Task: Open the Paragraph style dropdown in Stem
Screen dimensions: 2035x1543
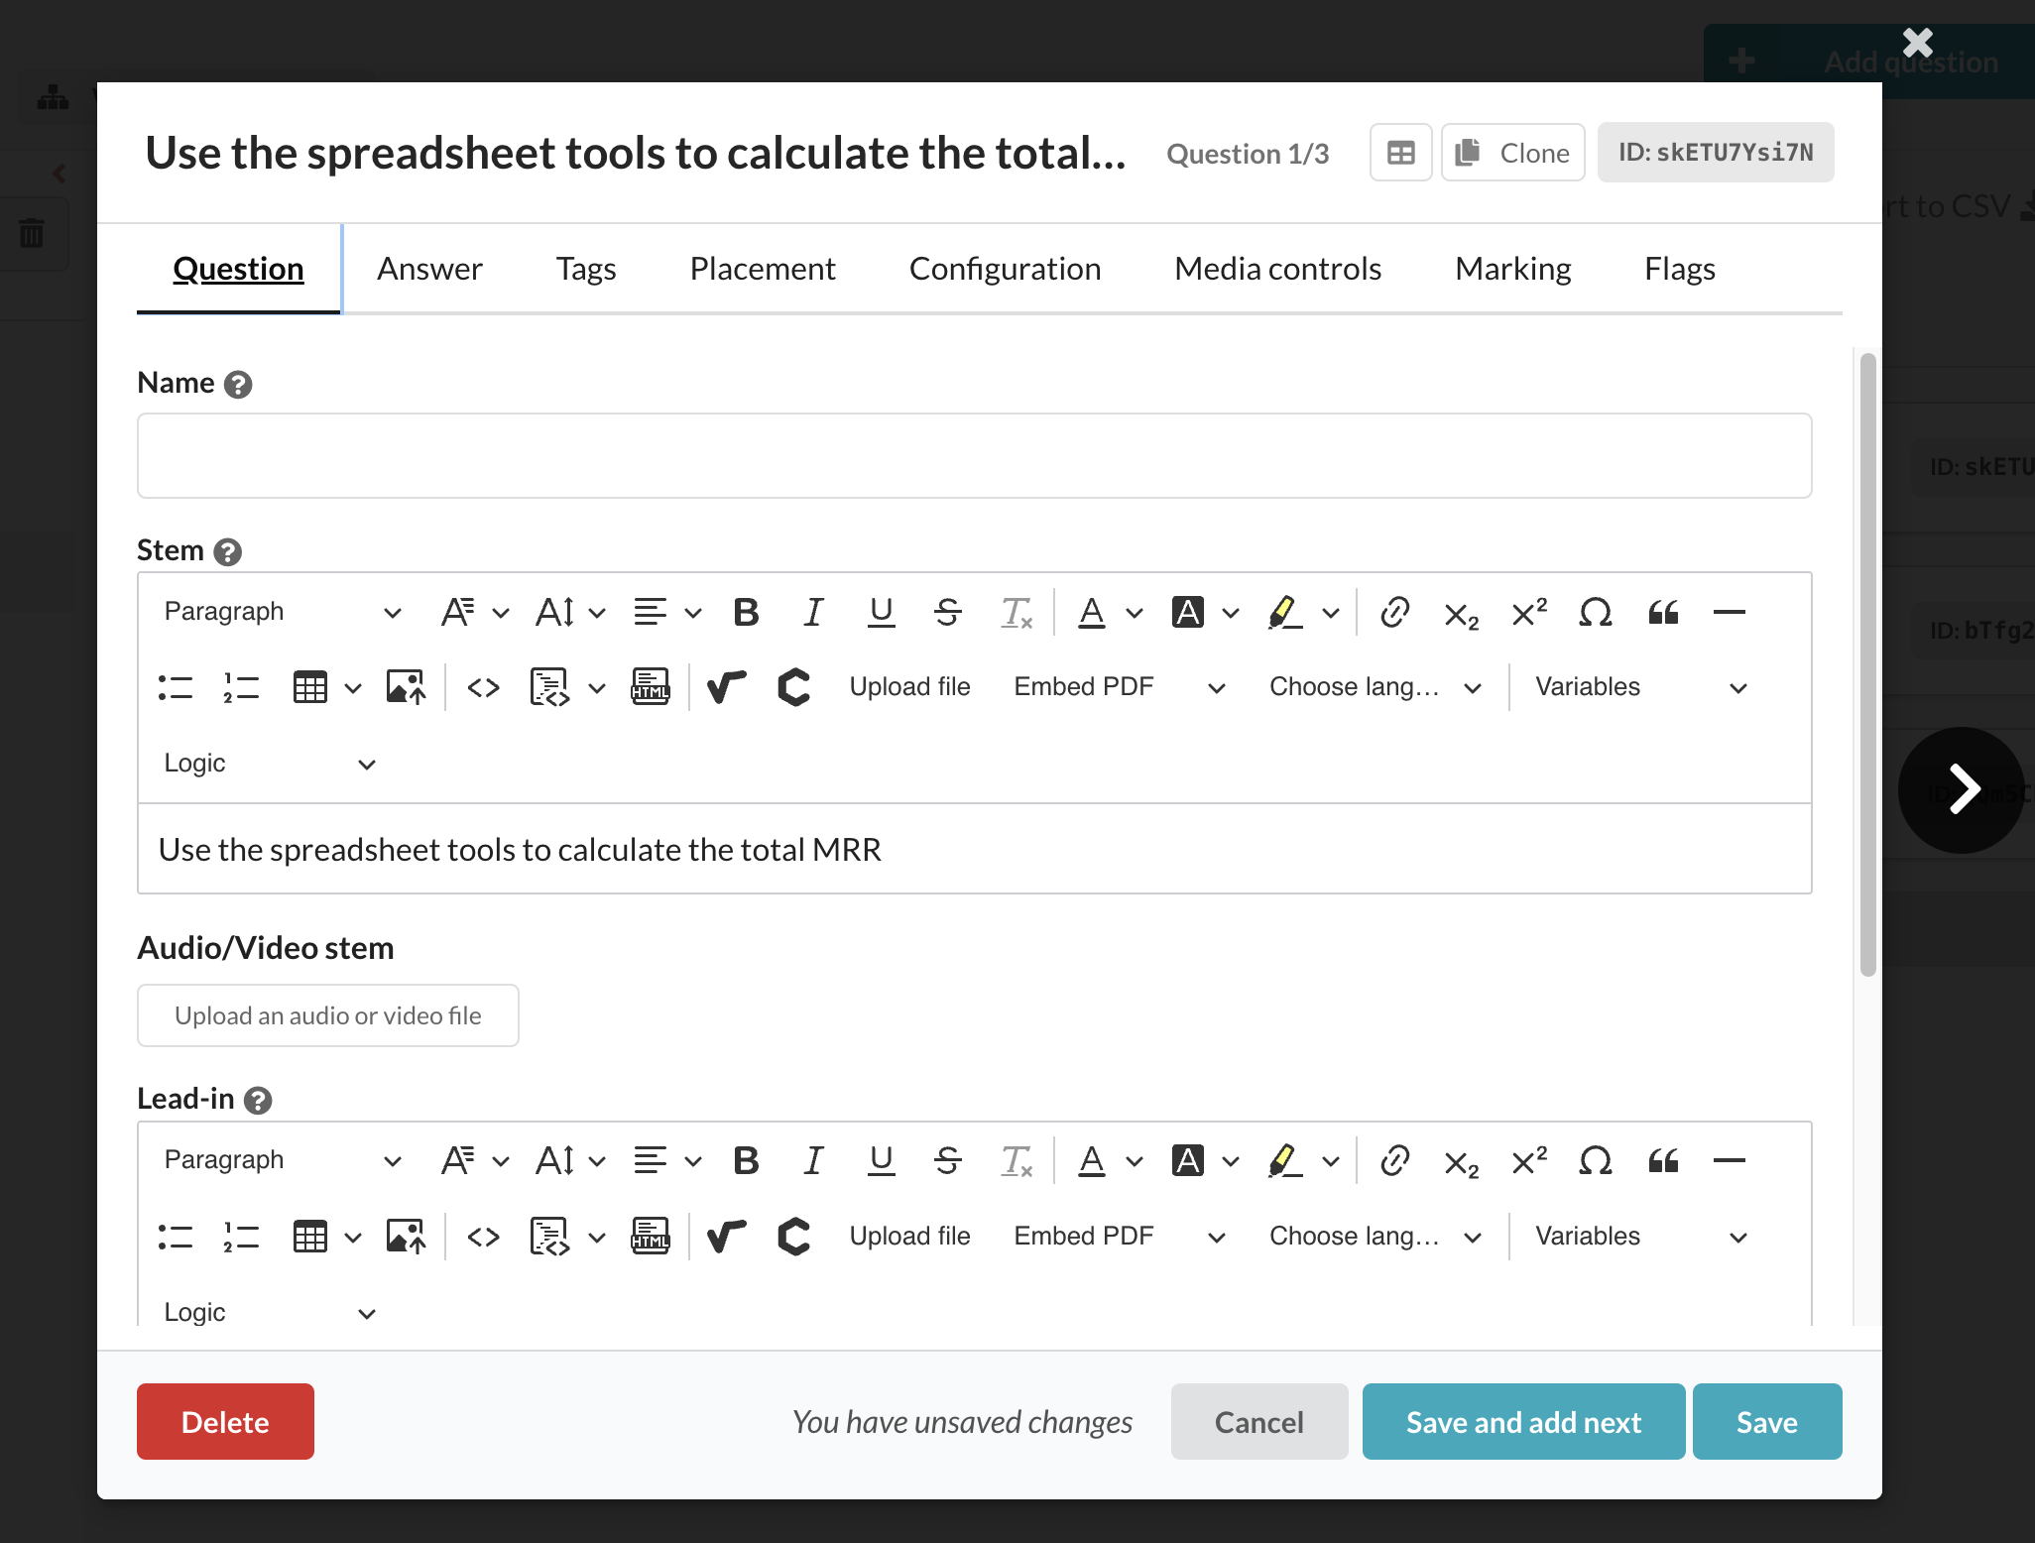Action: pos(283,612)
